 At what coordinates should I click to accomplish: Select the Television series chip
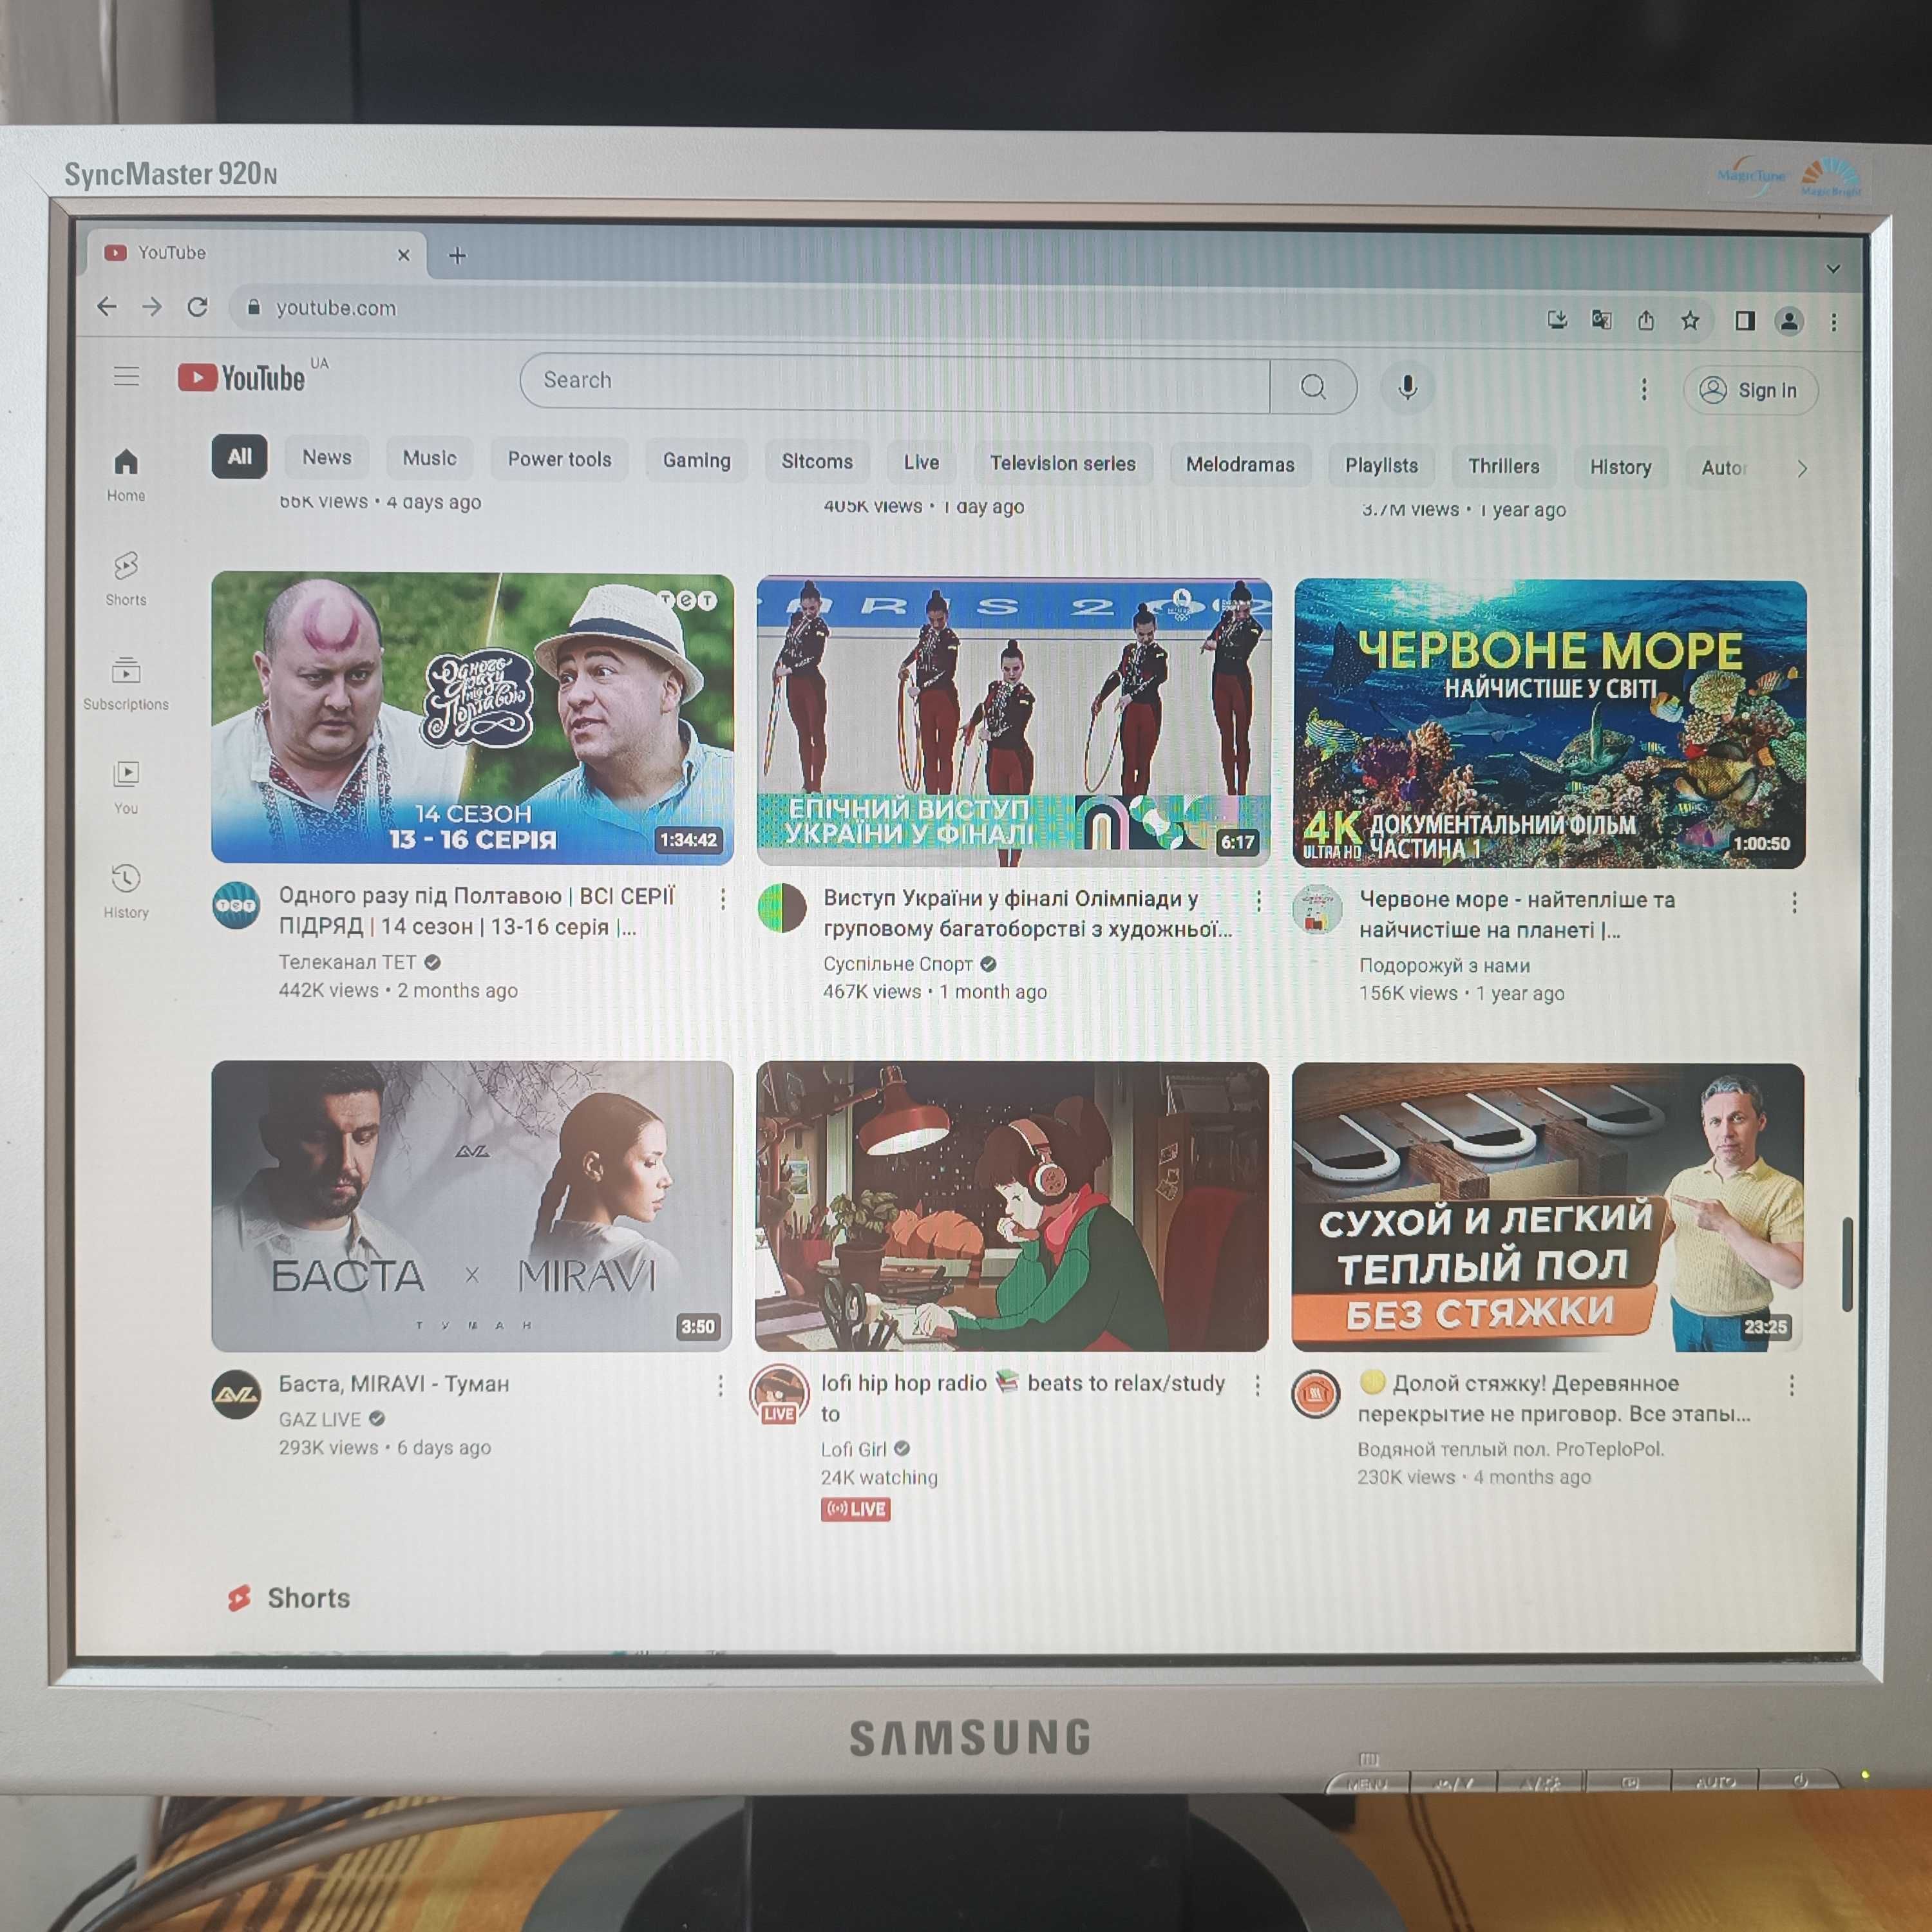click(x=1062, y=463)
